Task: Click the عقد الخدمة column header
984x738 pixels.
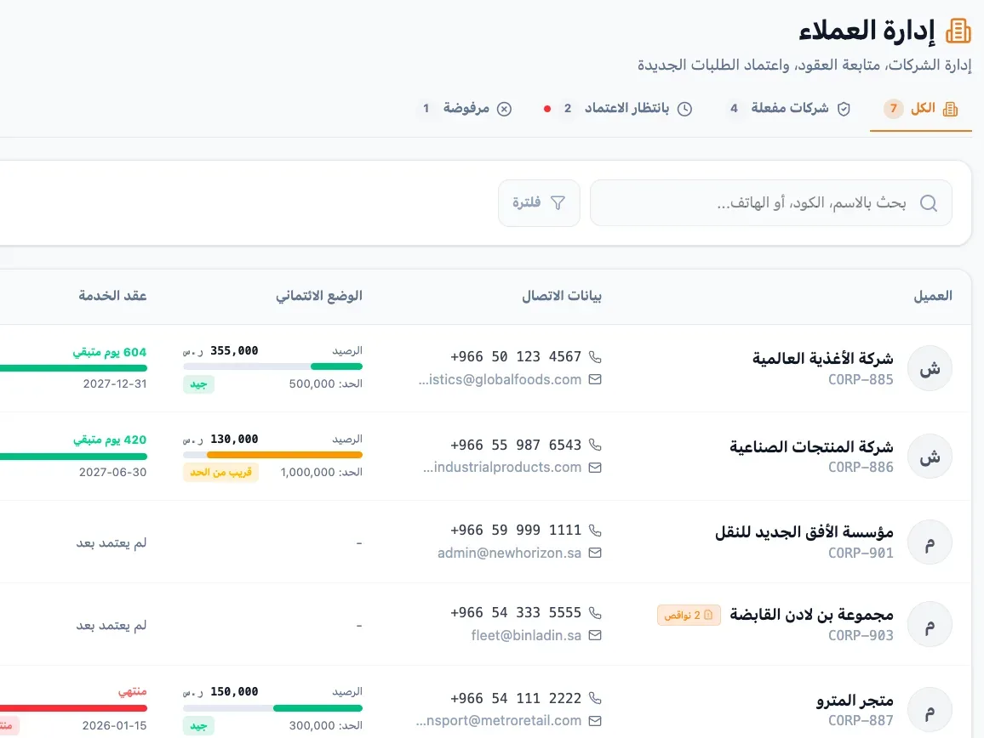Action: [112, 296]
